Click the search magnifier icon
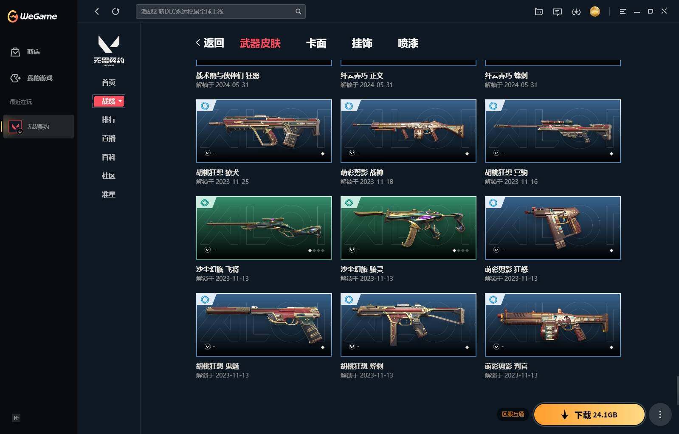The image size is (679, 434). click(x=298, y=11)
